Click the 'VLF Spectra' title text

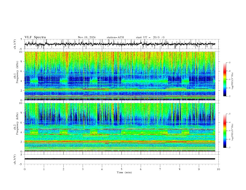click(35, 37)
